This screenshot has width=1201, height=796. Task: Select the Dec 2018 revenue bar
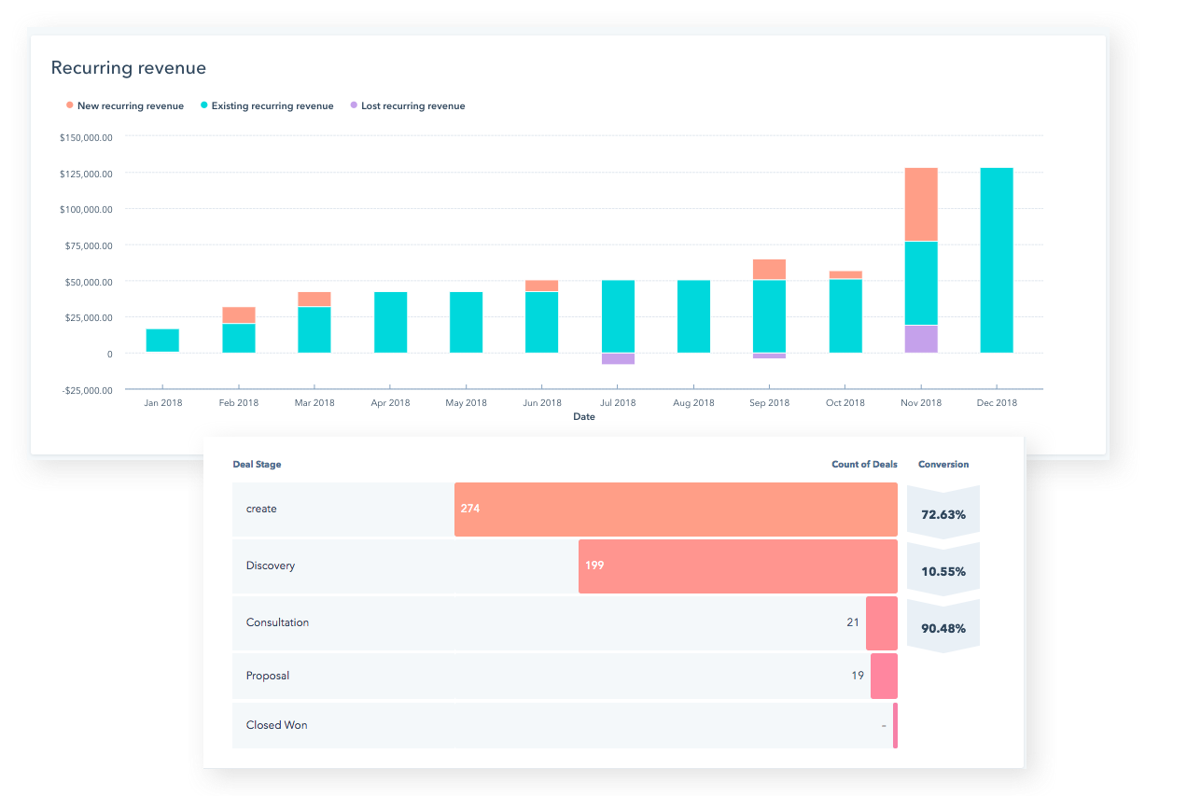click(x=996, y=260)
